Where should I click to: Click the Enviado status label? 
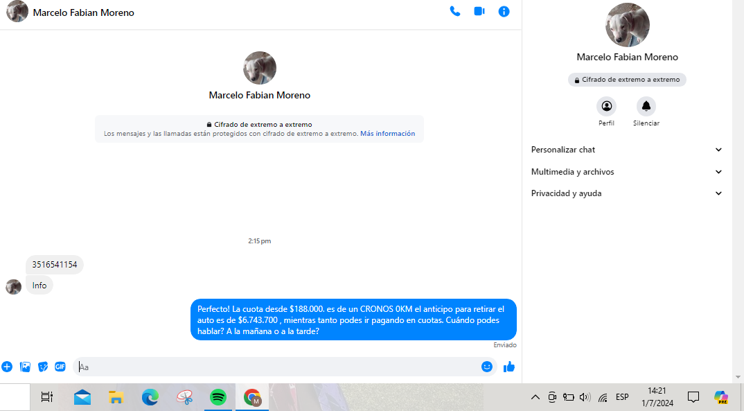pos(505,345)
